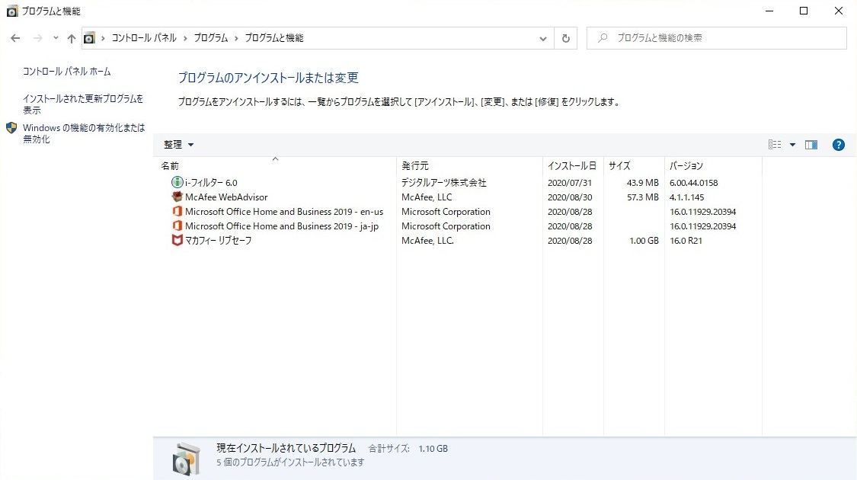
Task: Select Microsoft Office Home and Business 2019 - en-us
Action: click(284, 212)
